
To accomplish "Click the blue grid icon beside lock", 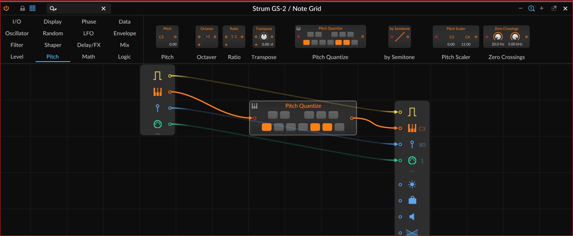I will (x=32, y=8).
